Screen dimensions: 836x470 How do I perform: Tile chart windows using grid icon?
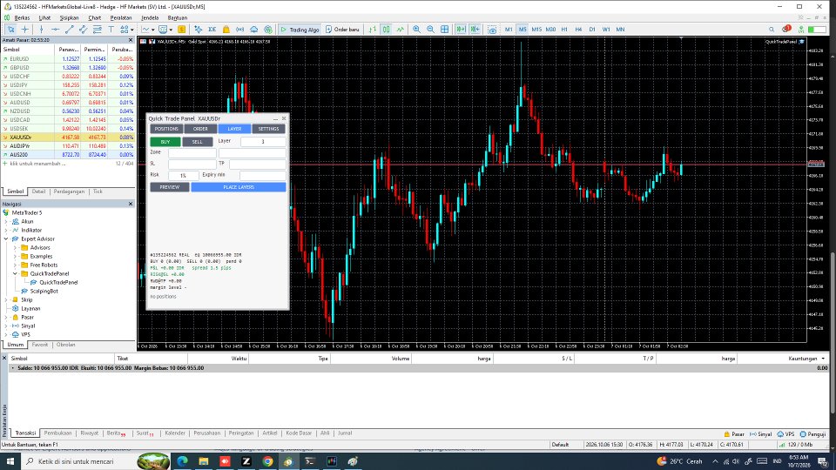tap(444, 30)
